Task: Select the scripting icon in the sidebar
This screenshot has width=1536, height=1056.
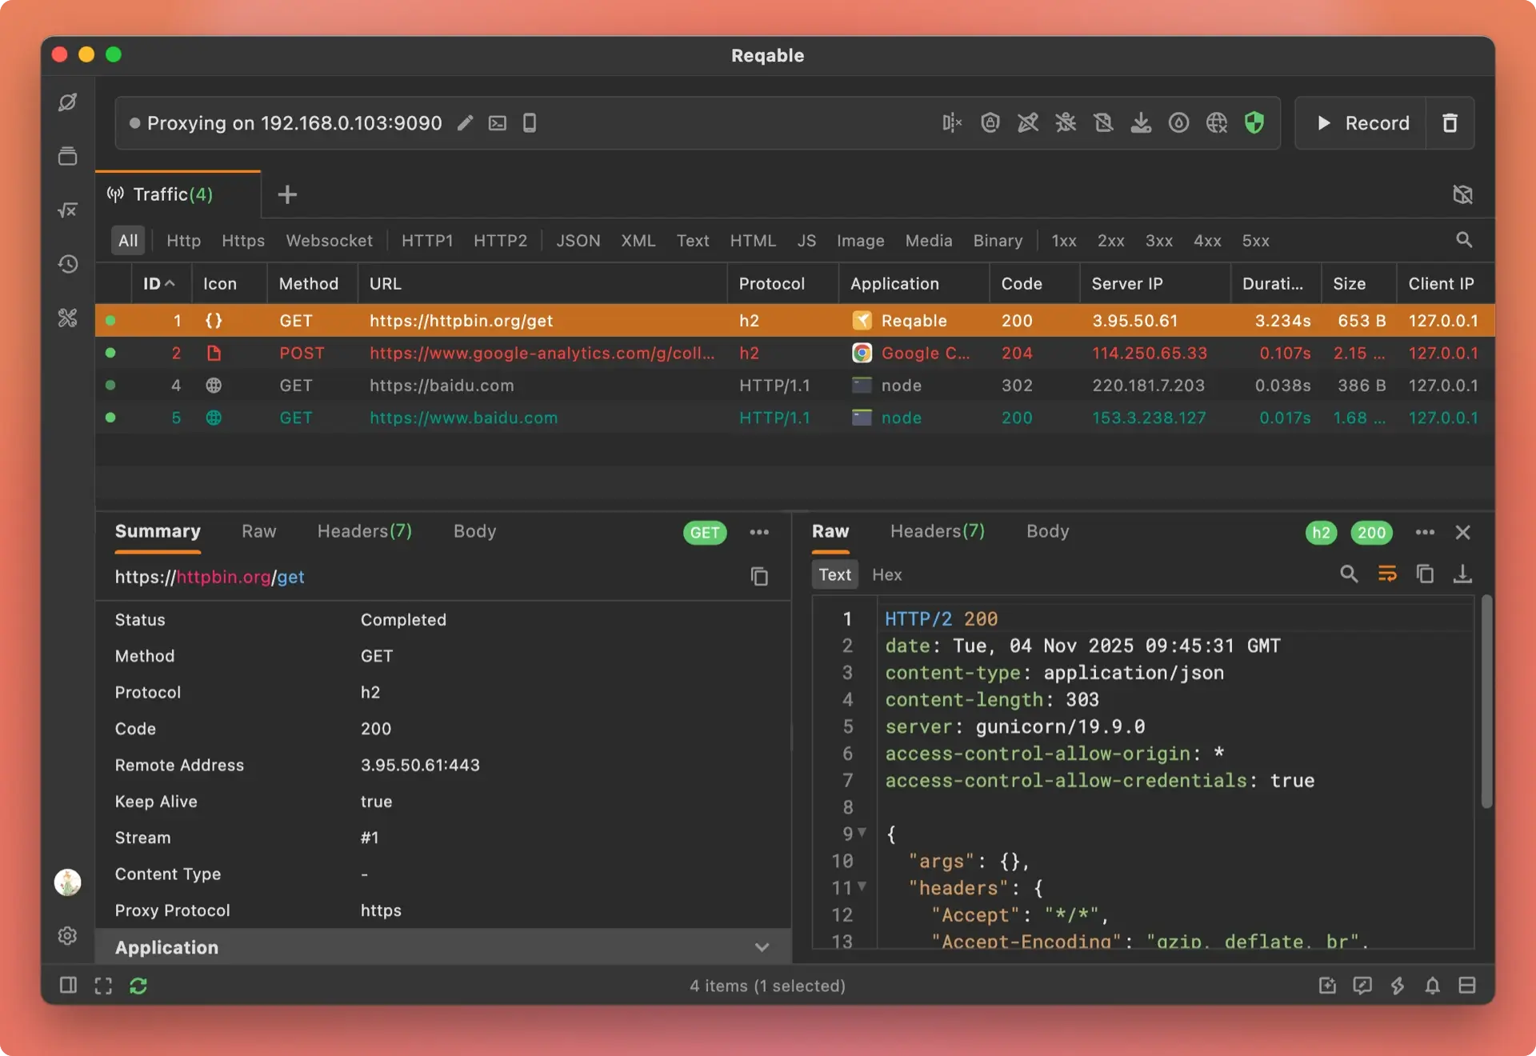Action: (x=67, y=210)
